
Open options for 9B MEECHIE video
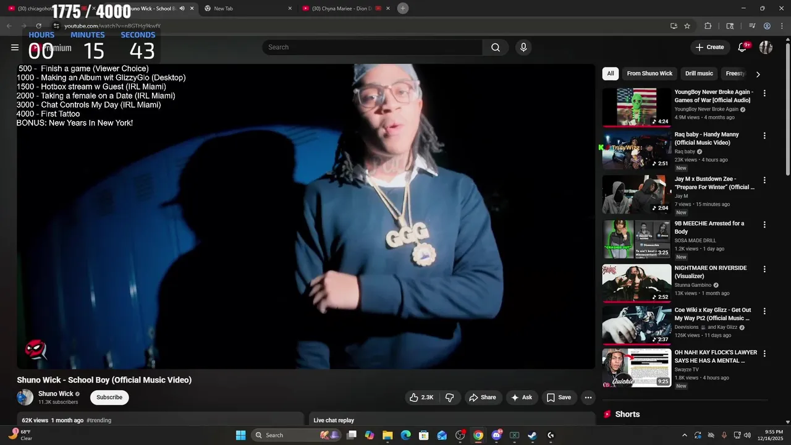tap(764, 224)
